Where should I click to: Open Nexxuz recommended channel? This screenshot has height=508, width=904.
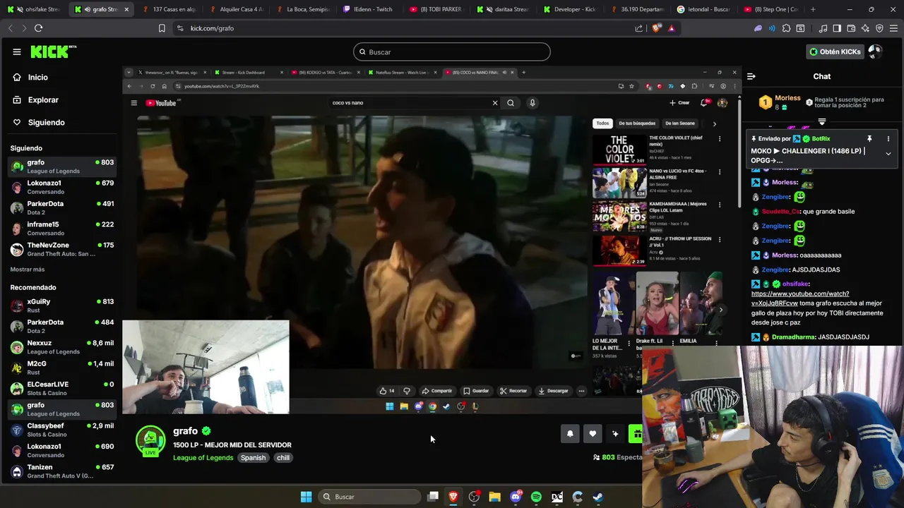(62, 346)
